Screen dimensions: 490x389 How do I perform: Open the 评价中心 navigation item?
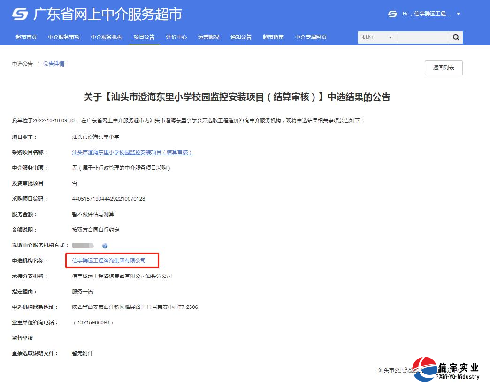(x=176, y=37)
